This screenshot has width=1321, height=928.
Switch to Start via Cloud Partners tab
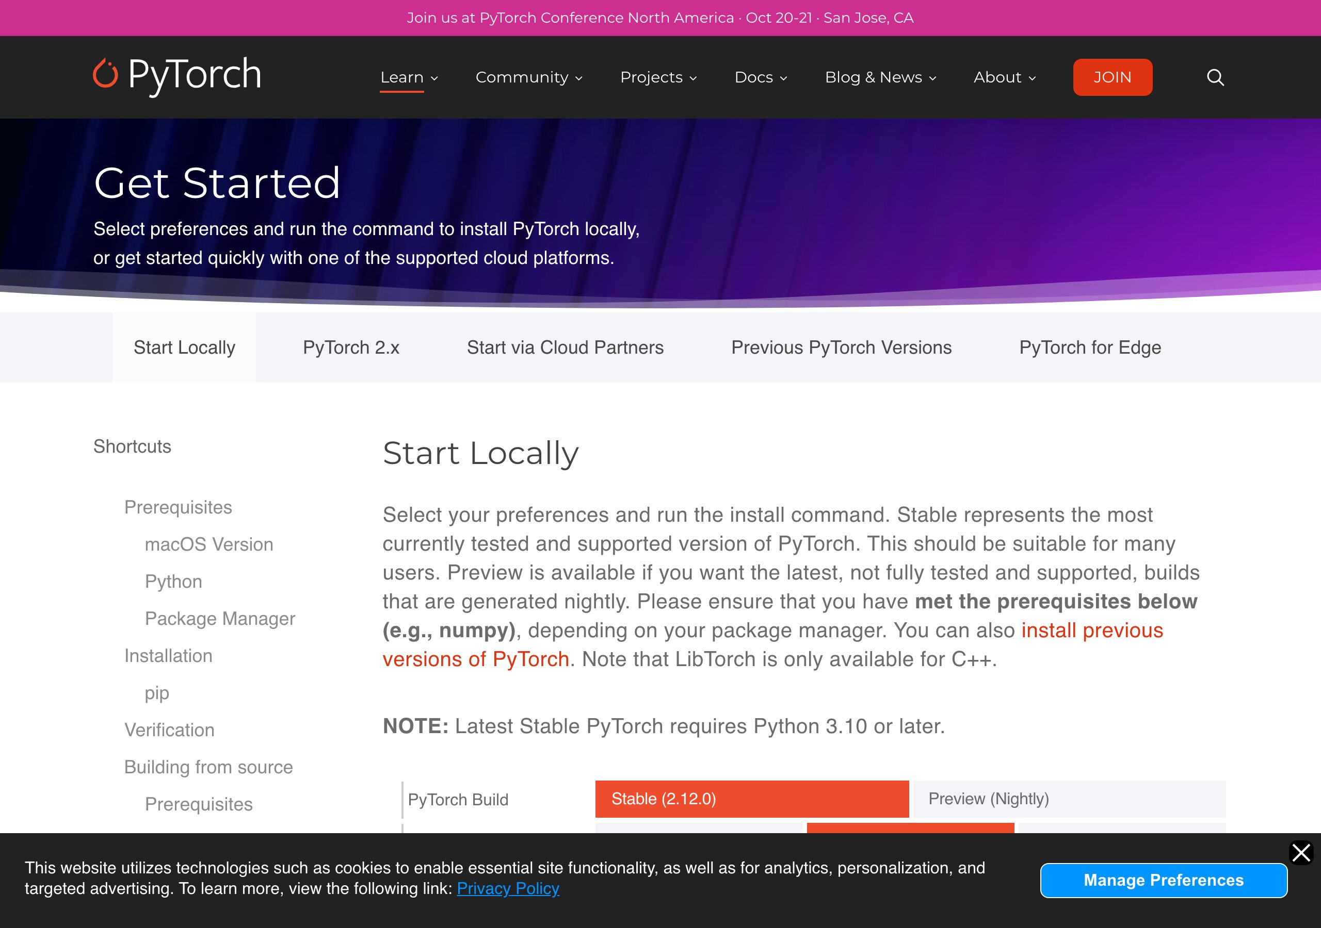pyautogui.click(x=565, y=347)
